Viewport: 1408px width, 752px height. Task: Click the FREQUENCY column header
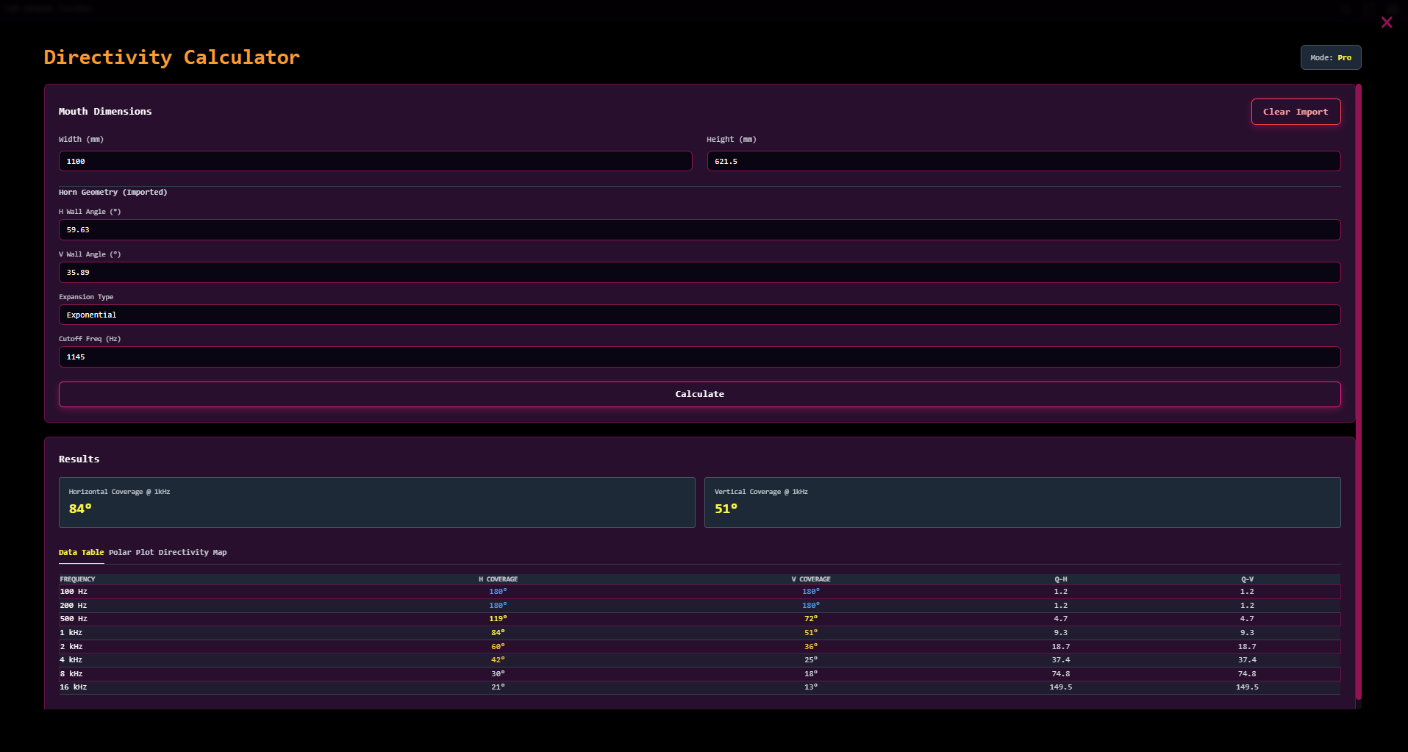77,579
